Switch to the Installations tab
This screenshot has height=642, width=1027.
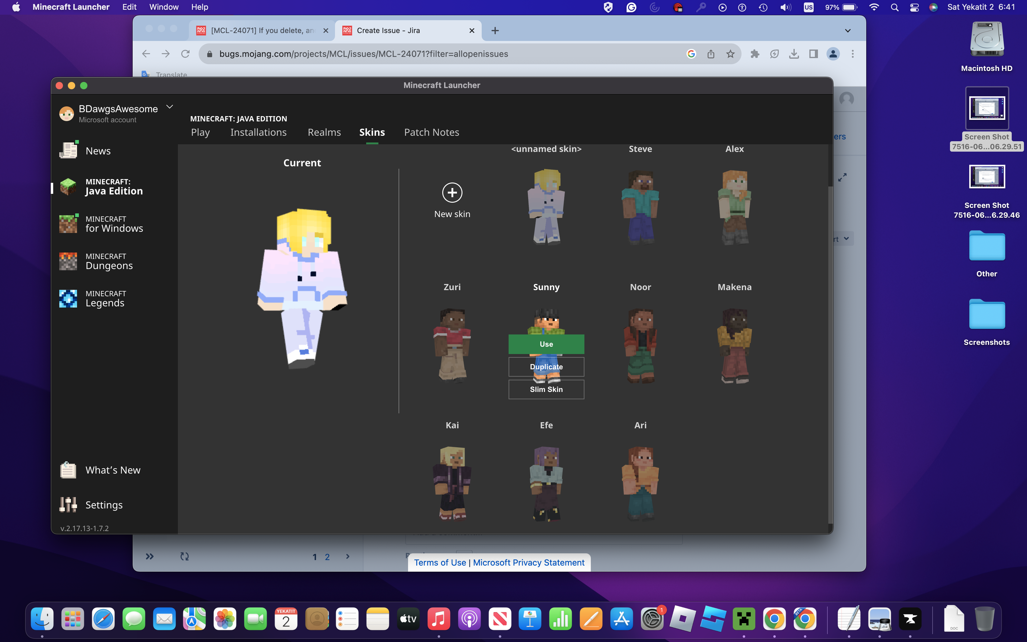258,132
